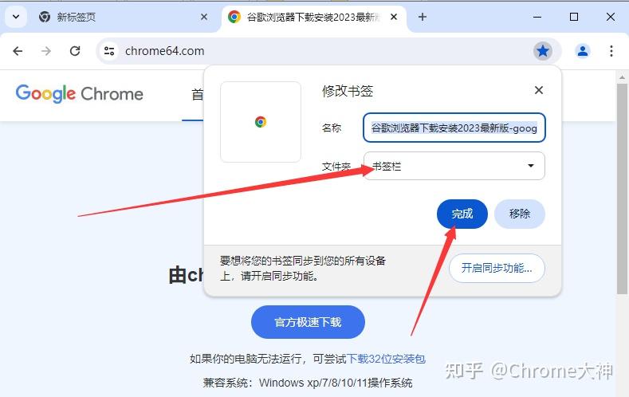Expand the 书签栏 folder dropdown
The width and height of the screenshot is (629, 397).
(454, 166)
